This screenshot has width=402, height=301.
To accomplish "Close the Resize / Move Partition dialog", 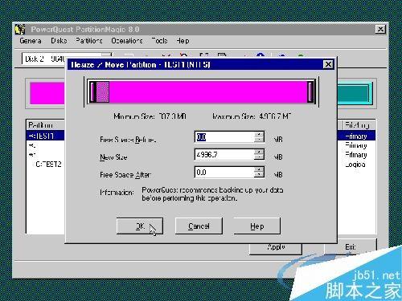I will click(328, 64).
